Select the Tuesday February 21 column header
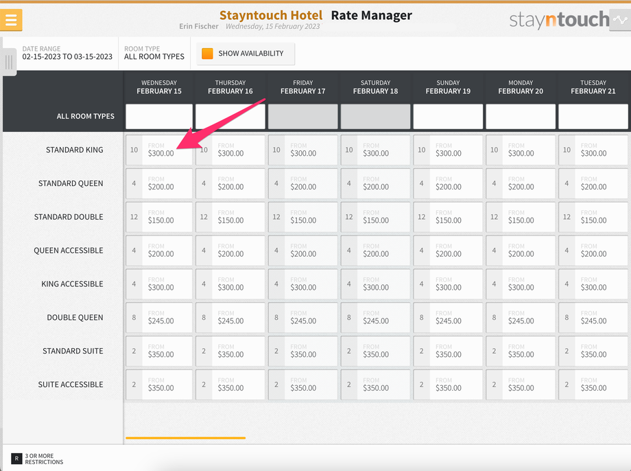The height and width of the screenshot is (471, 631). click(593, 87)
